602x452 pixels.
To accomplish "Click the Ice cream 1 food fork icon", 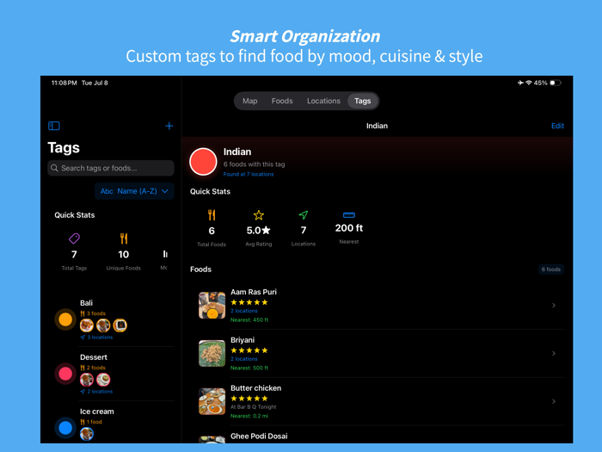I will [x=83, y=422].
